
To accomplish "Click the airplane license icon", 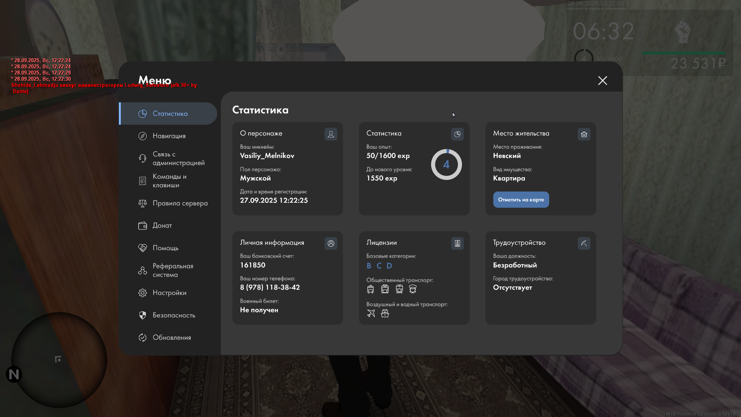I will pos(371,313).
